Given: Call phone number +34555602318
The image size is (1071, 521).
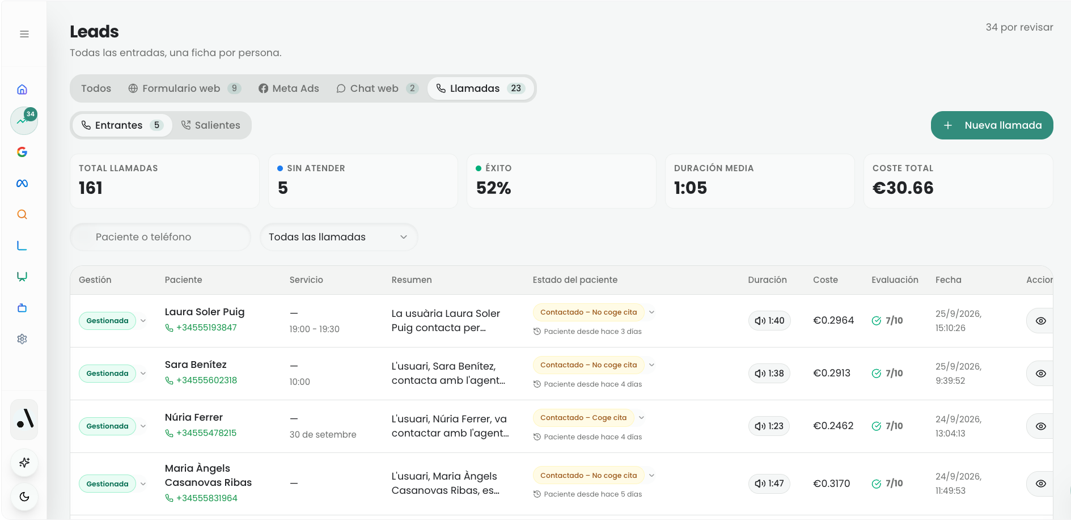Looking at the screenshot, I should click(x=201, y=380).
